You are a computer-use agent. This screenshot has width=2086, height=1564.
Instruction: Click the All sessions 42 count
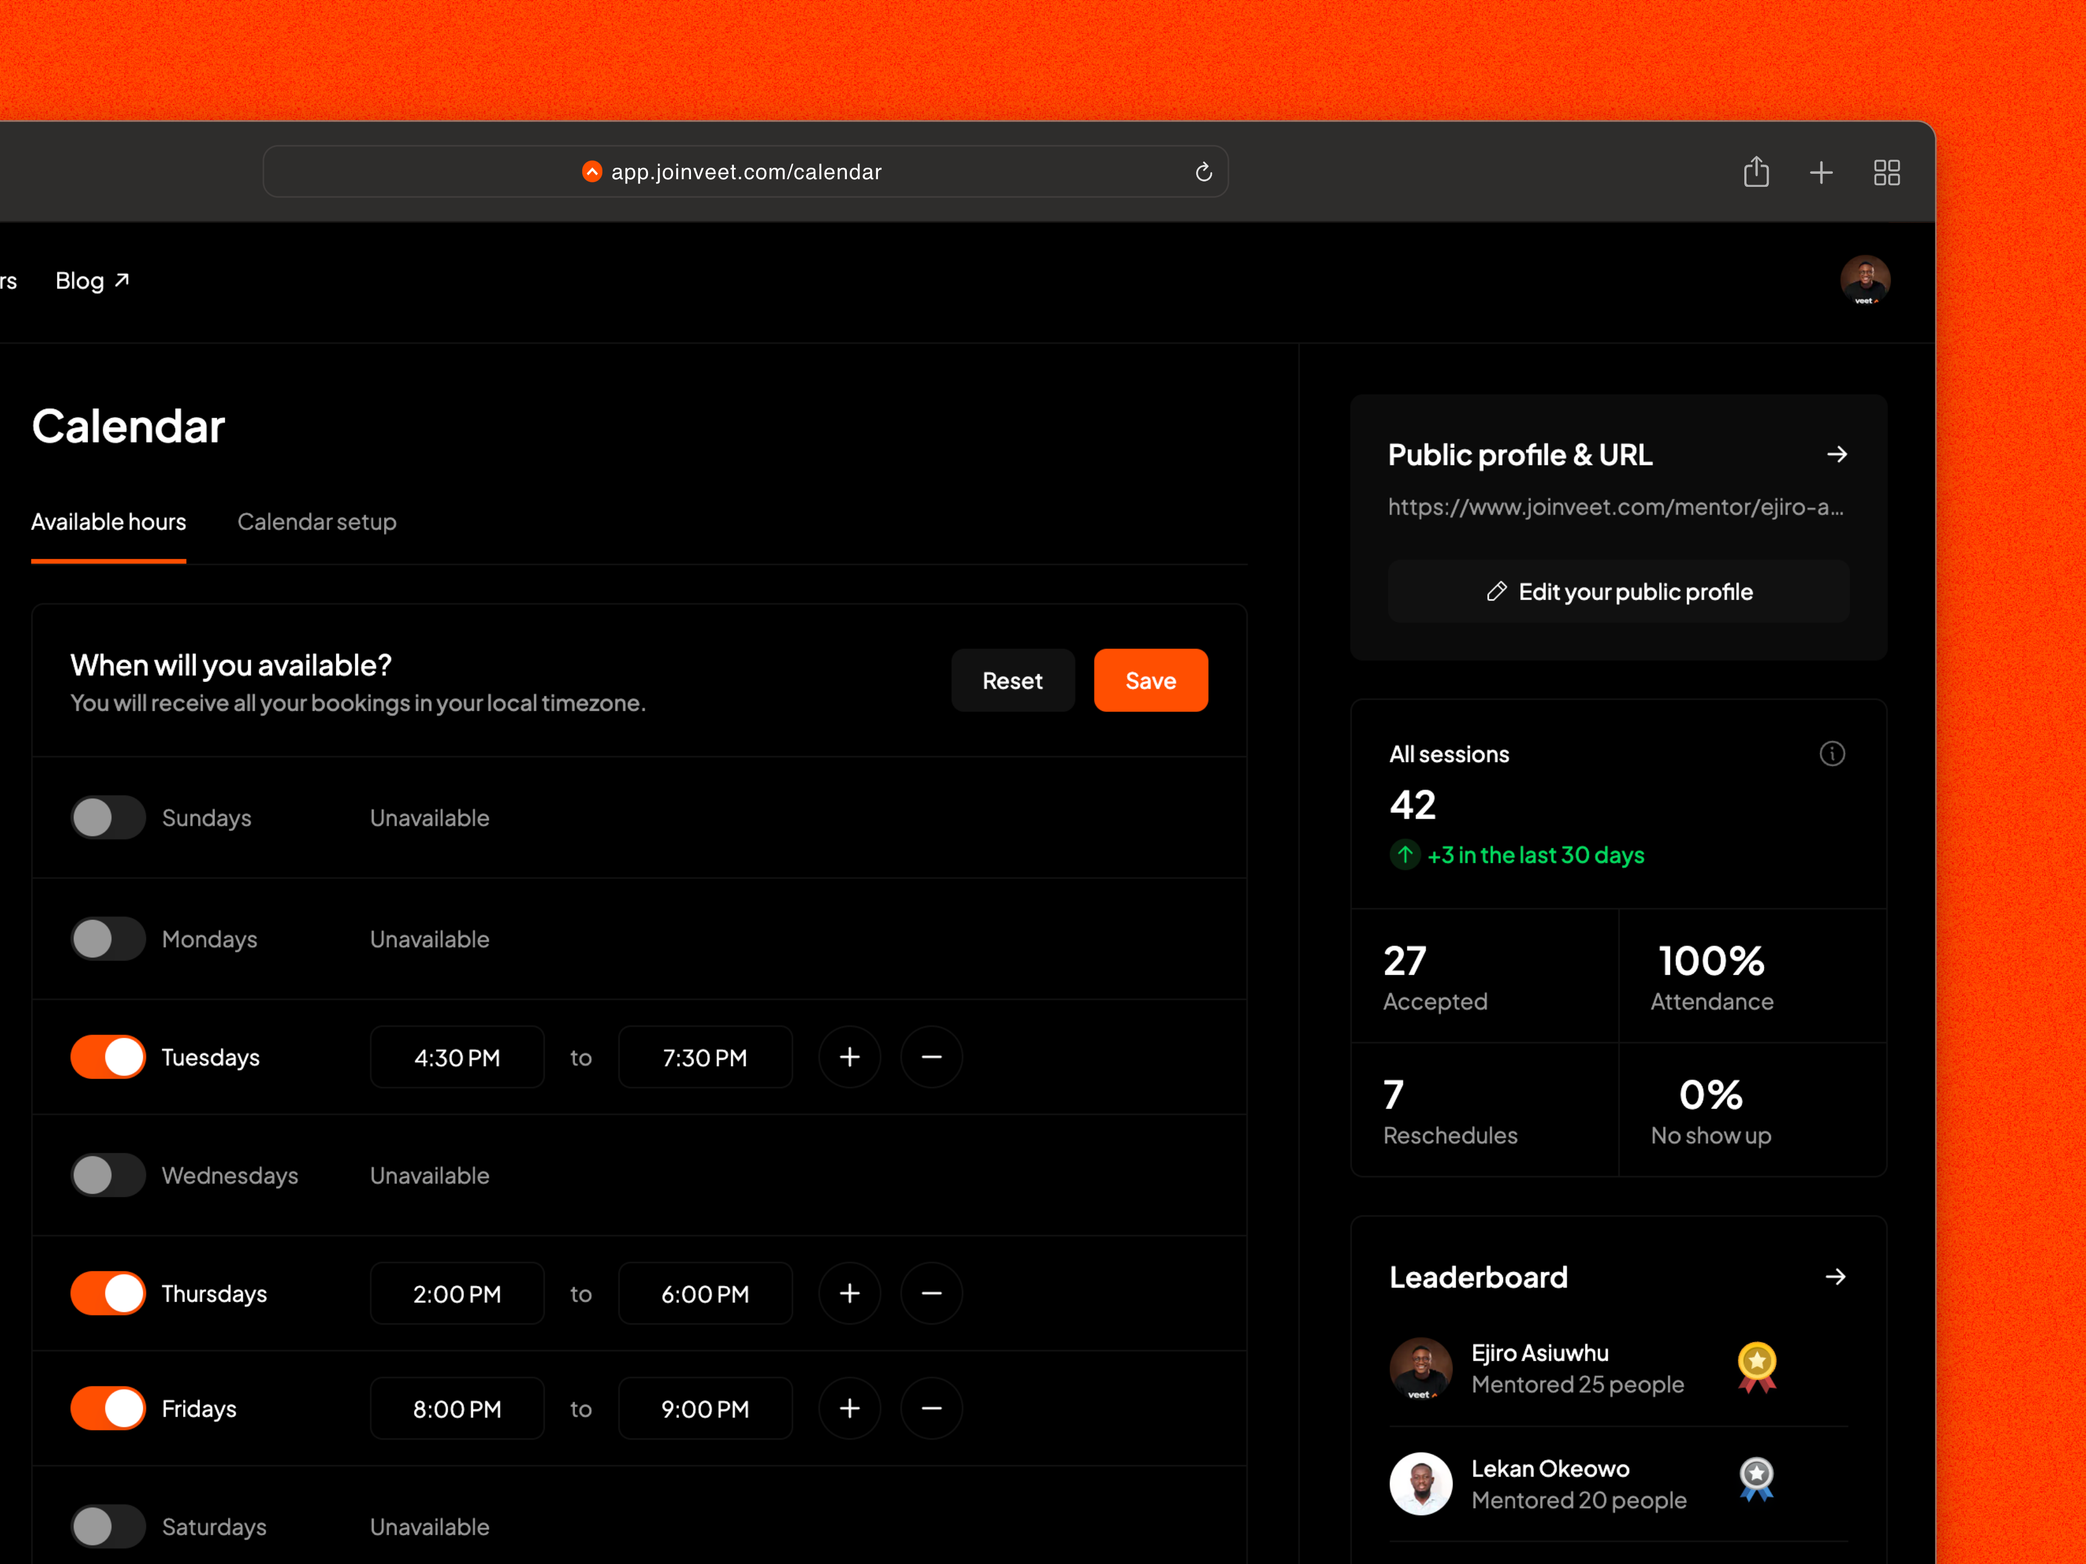(1412, 805)
